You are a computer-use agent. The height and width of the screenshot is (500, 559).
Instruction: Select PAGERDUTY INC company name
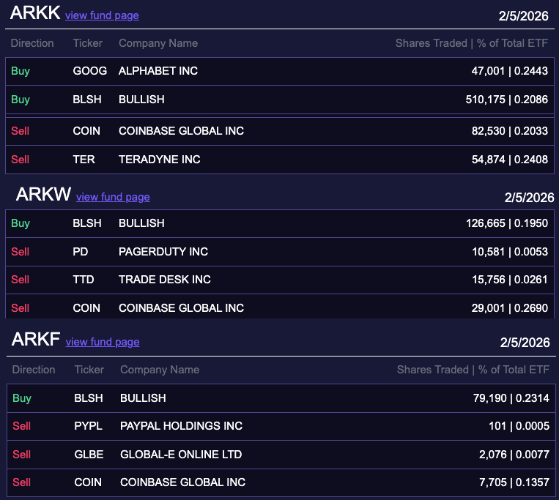coord(163,252)
